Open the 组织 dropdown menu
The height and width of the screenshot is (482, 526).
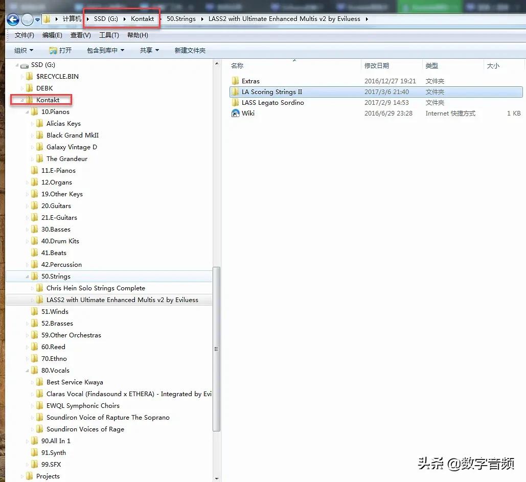pyautogui.click(x=24, y=51)
